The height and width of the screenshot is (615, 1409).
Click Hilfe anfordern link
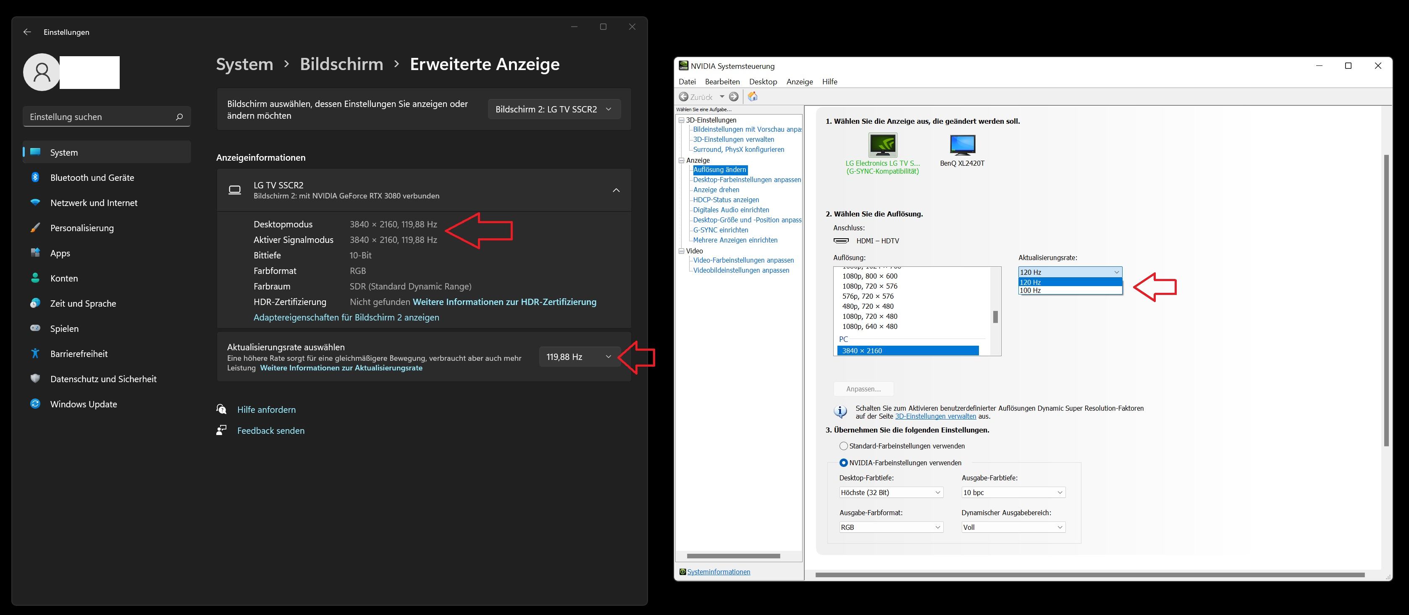pyautogui.click(x=266, y=409)
